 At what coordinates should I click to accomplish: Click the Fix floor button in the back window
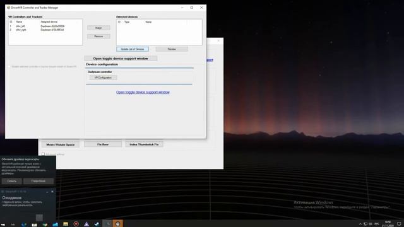(x=103, y=144)
